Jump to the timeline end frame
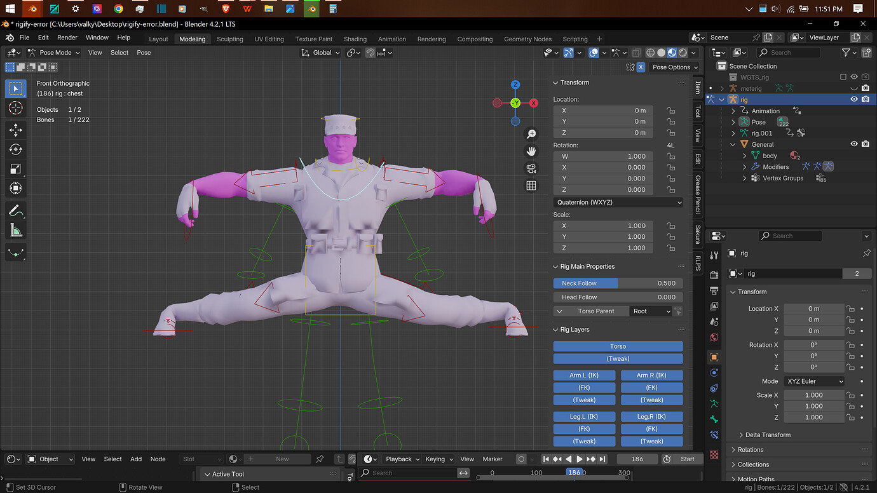This screenshot has width=877, height=493. (602, 459)
